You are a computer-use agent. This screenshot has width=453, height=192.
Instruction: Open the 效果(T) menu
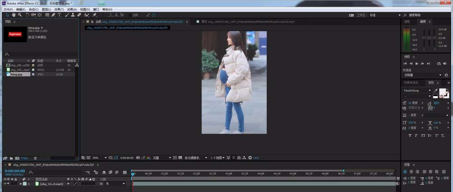coord(59,9)
